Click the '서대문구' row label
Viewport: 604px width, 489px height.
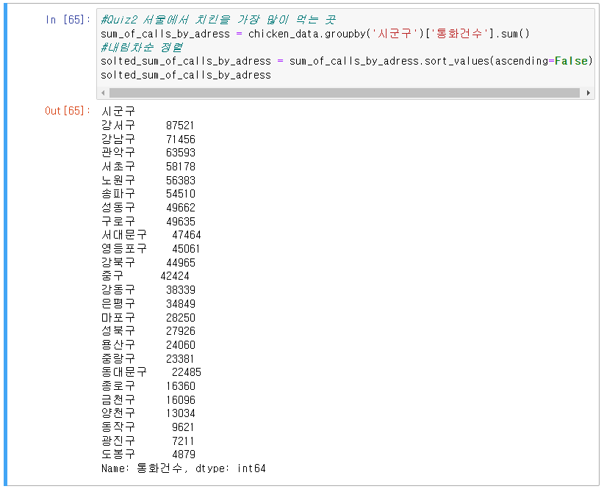(124, 235)
